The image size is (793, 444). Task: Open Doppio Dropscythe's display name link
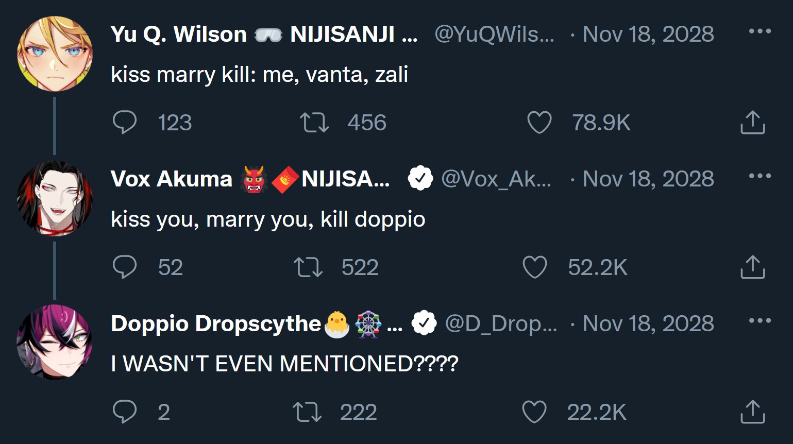point(216,324)
